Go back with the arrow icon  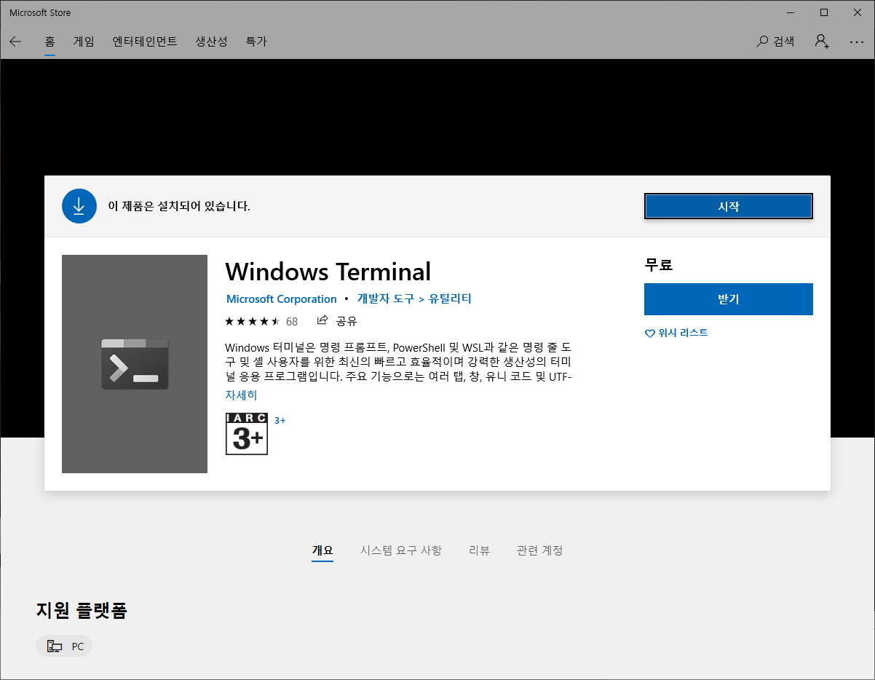pos(15,41)
